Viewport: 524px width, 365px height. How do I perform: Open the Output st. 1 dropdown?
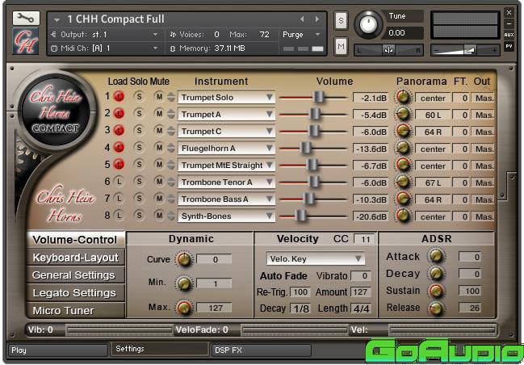click(106, 35)
